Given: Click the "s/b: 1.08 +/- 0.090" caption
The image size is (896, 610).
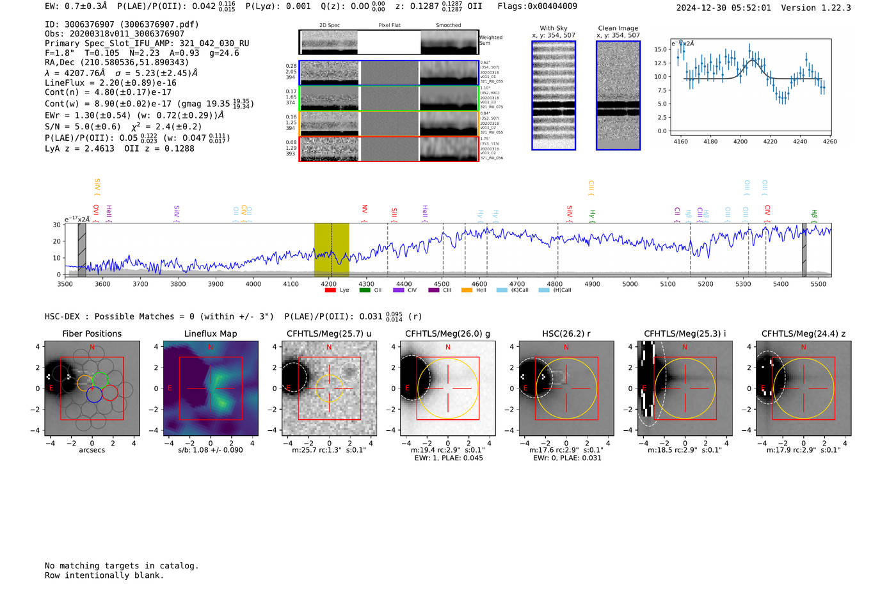Looking at the screenshot, I should click(211, 450).
